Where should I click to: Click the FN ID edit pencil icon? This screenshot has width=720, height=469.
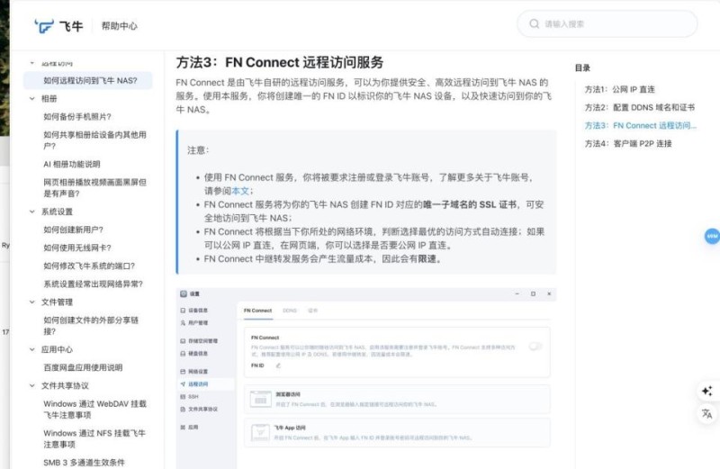[x=277, y=365]
